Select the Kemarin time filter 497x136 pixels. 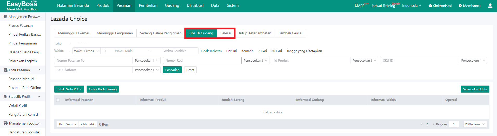(247, 51)
